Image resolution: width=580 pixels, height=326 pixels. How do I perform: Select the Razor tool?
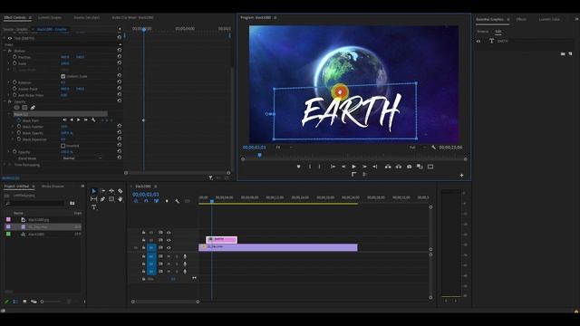tap(121, 191)
